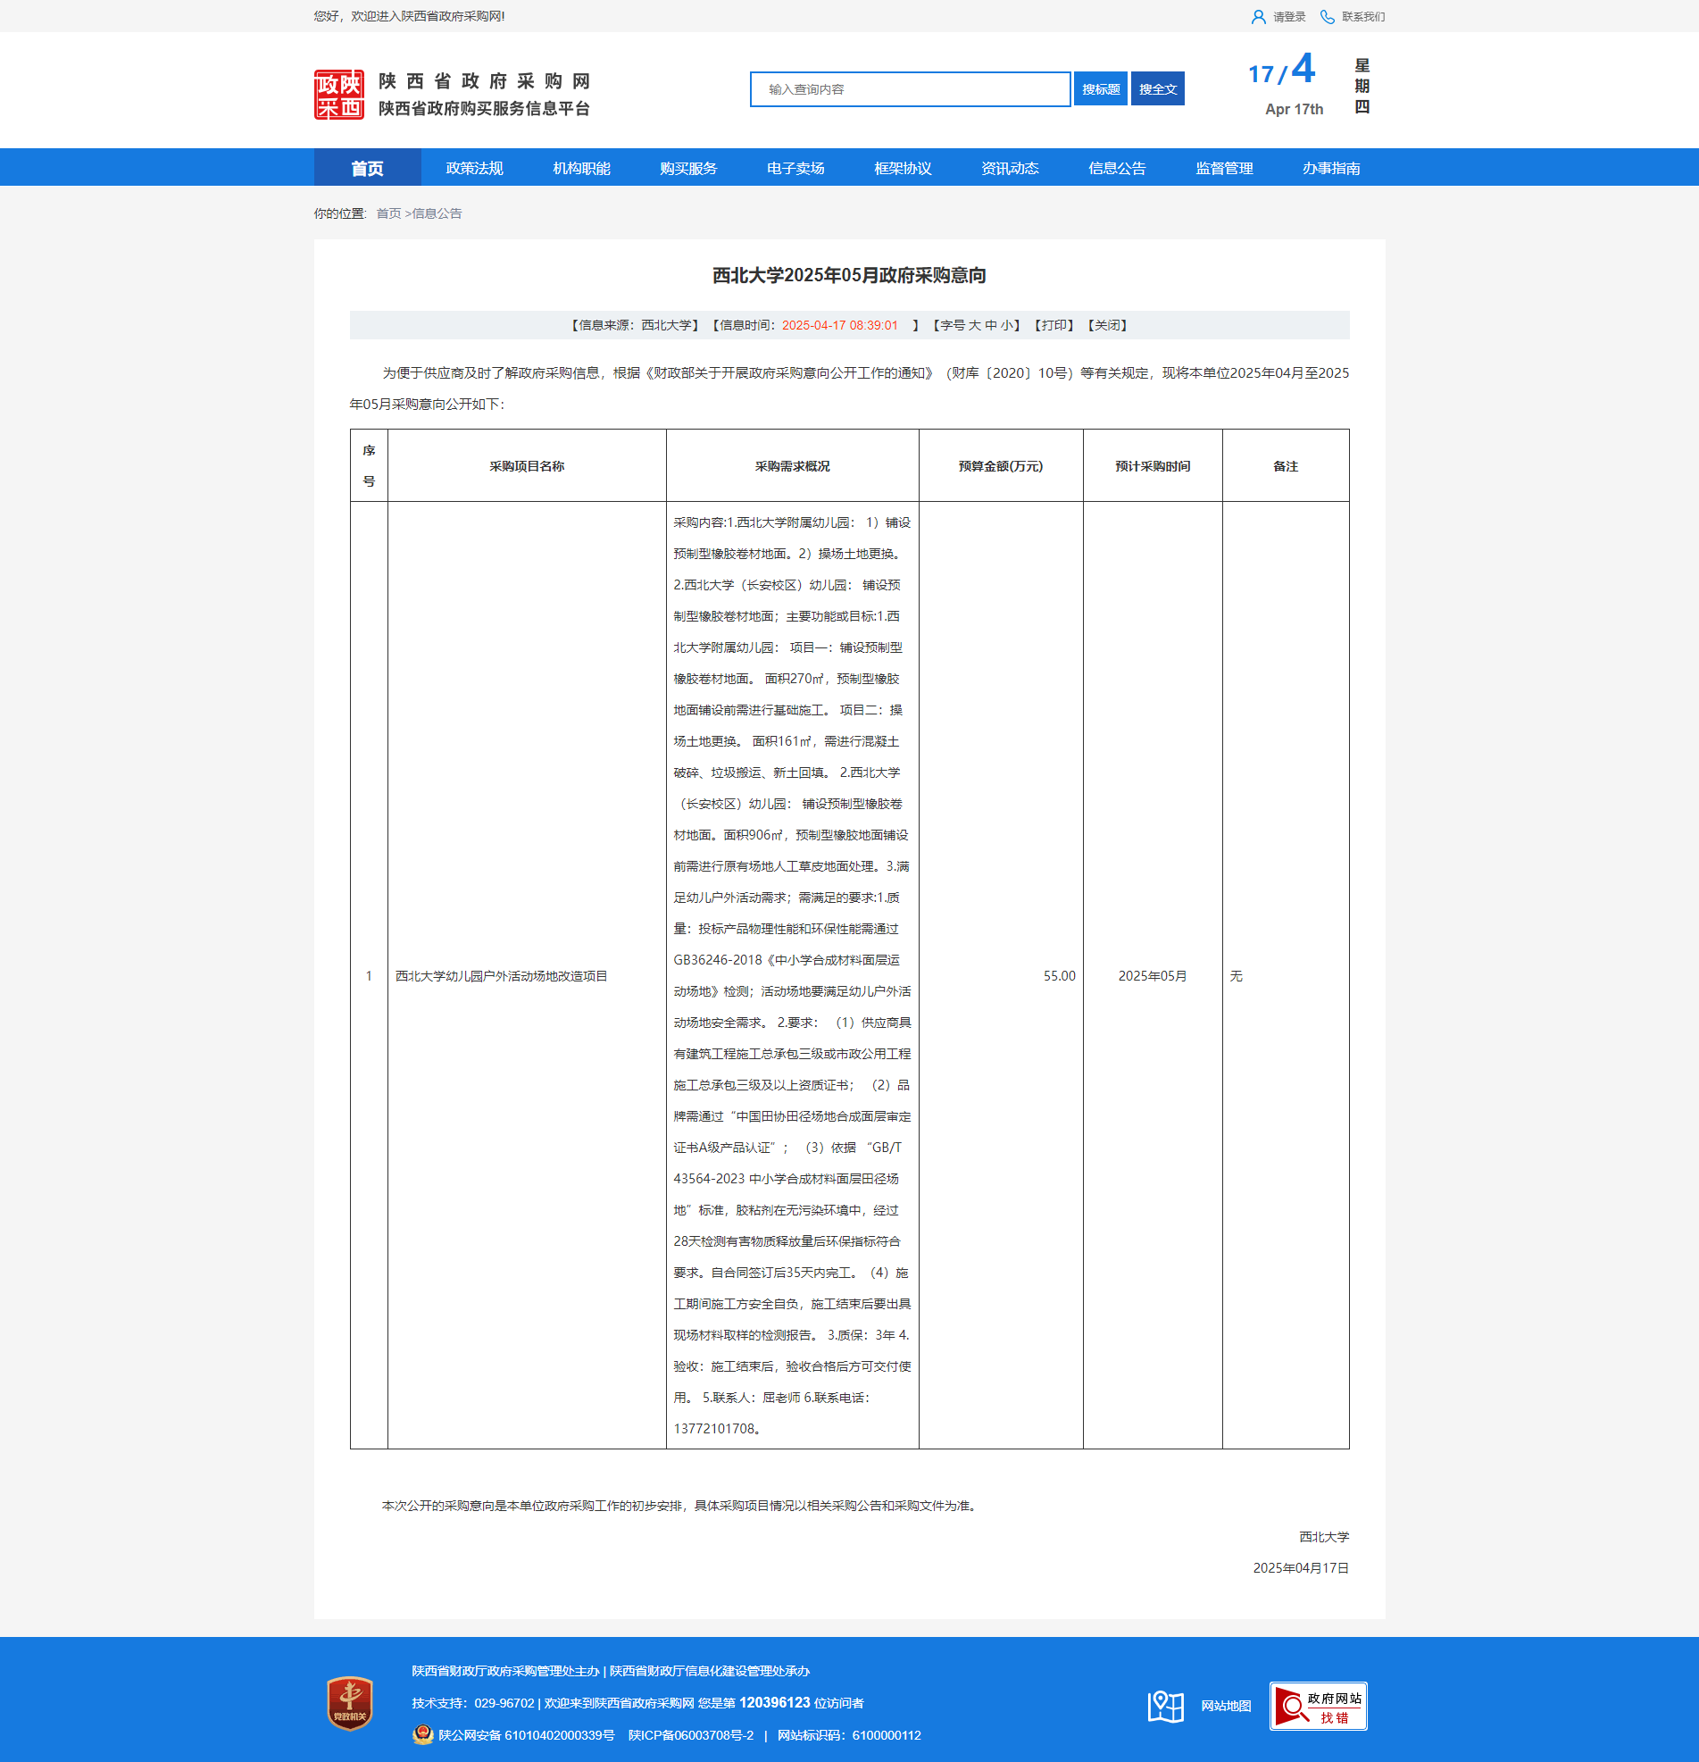This screenshot has height=1762, width=1699.
Task: Click the 首页 breadcrumb link
Action: [x=388, y=214]
